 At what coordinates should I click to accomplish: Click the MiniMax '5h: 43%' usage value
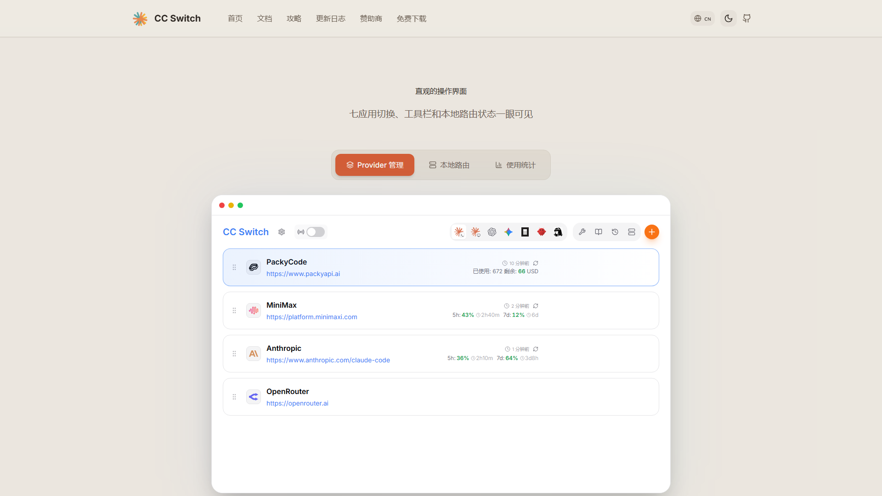coord(463,315)
